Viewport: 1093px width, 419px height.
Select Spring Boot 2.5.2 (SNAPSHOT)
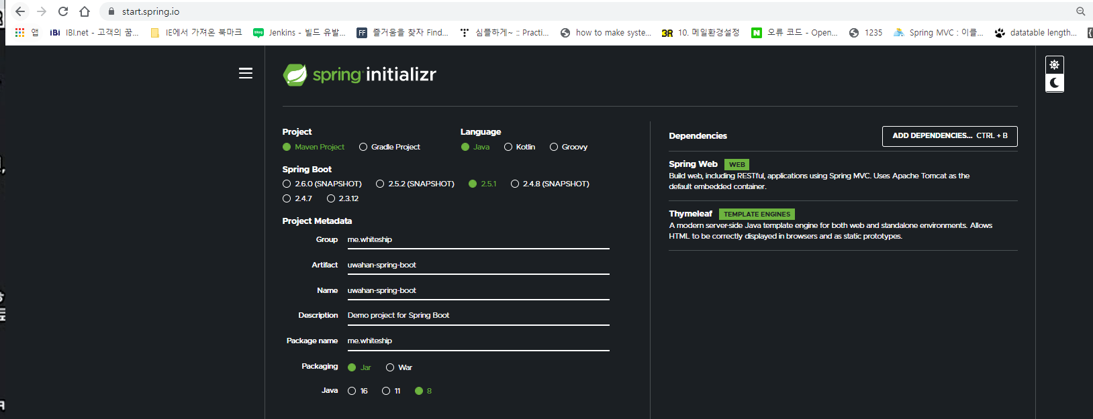[380, 184]
